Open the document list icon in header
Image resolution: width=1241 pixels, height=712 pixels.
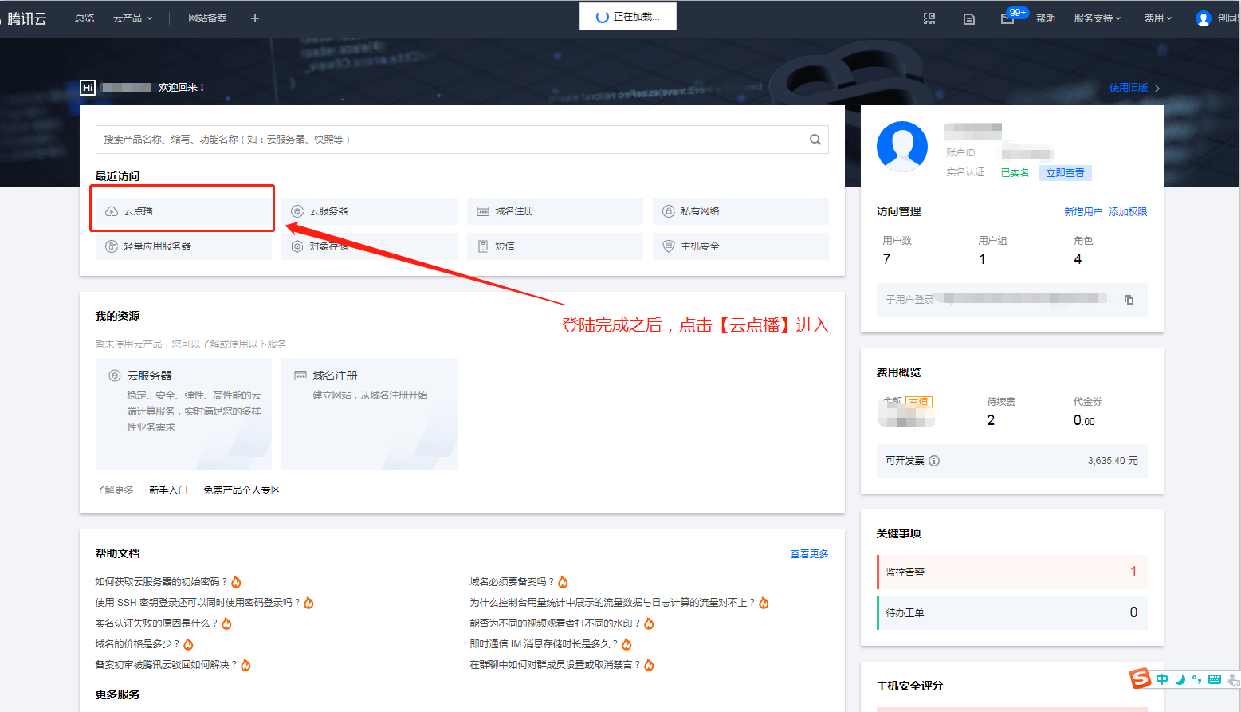coord(969,18)
